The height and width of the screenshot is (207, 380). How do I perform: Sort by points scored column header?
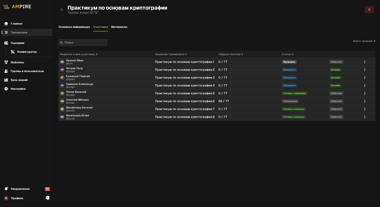coord(230,55)
